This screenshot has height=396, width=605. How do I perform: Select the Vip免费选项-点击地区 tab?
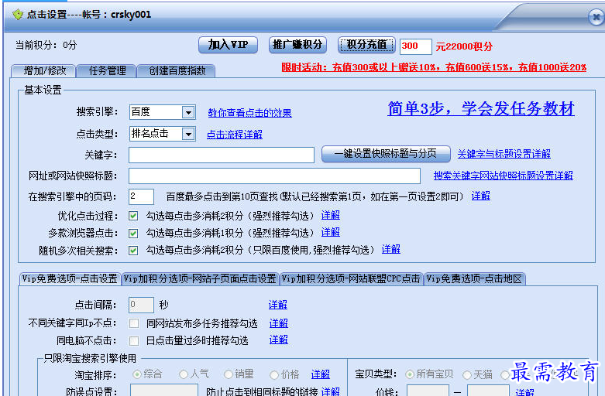[x=475, y=279]
